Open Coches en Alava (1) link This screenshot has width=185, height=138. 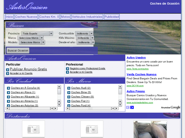pyautogui.click(x=23, y=92)
